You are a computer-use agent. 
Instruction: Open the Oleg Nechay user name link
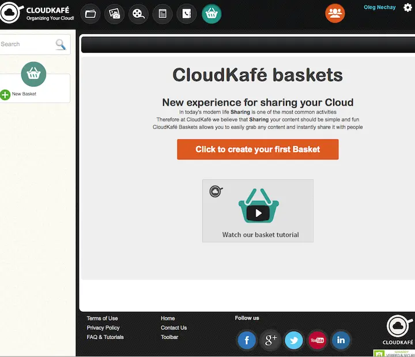click(379, 7)
